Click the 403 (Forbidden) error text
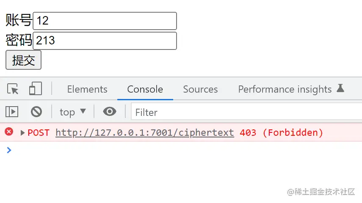The image size is (362, 203). pyautogui.click(x=281, y=133)
